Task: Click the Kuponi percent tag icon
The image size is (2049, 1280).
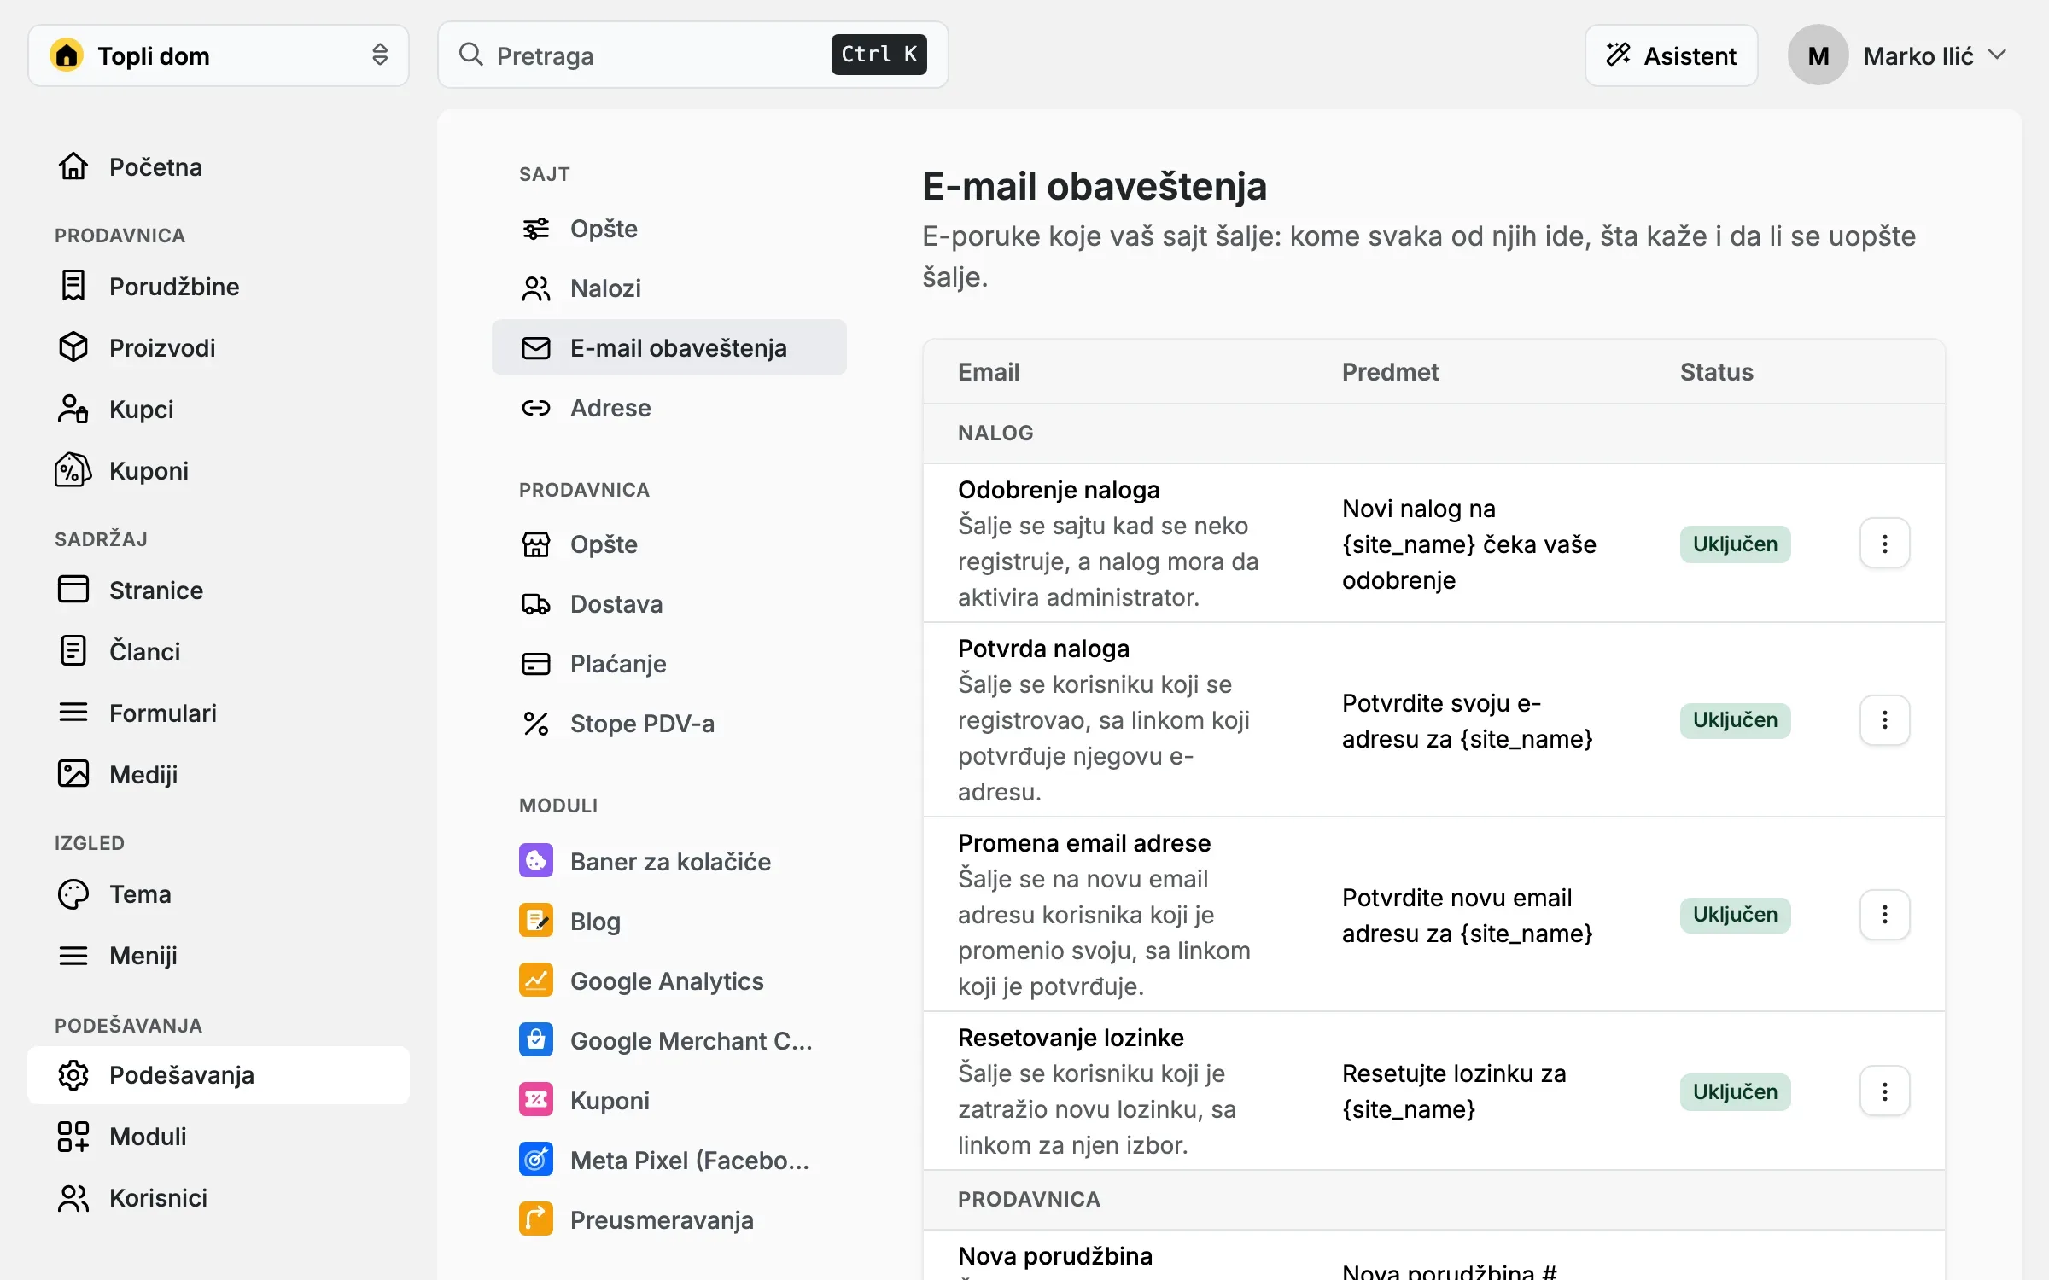Action: pyautogui.click(x=73, y=470)
